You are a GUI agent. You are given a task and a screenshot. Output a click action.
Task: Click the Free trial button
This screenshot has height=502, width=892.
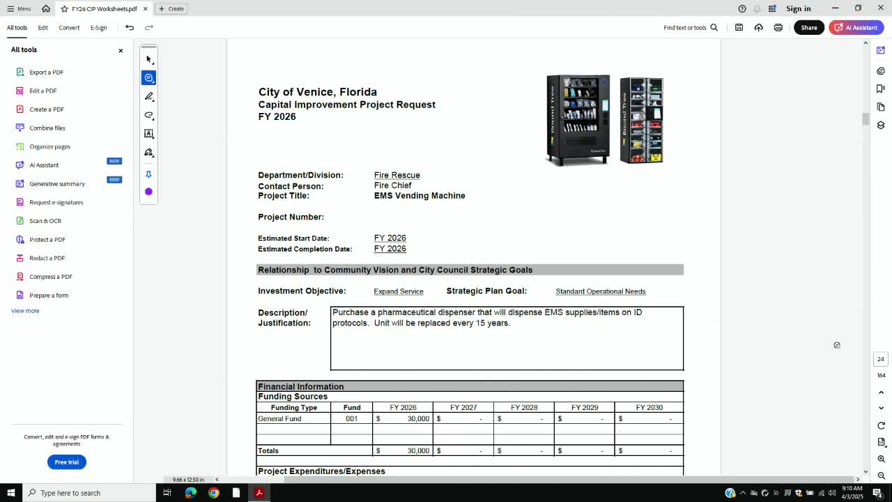(67, 462)
